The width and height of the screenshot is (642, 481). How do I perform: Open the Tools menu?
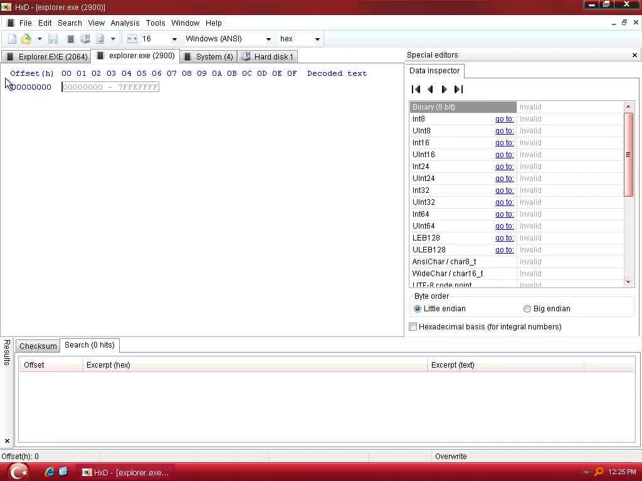pyautogui.click(x=155, y=23)
